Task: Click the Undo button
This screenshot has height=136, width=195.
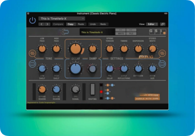Action: click(x=93, y=24)
